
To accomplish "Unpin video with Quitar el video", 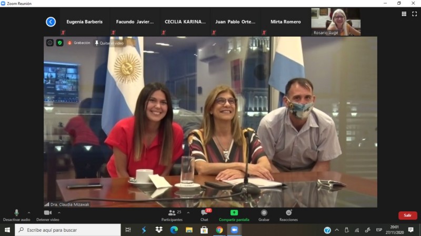I will [x=109, y=43].
